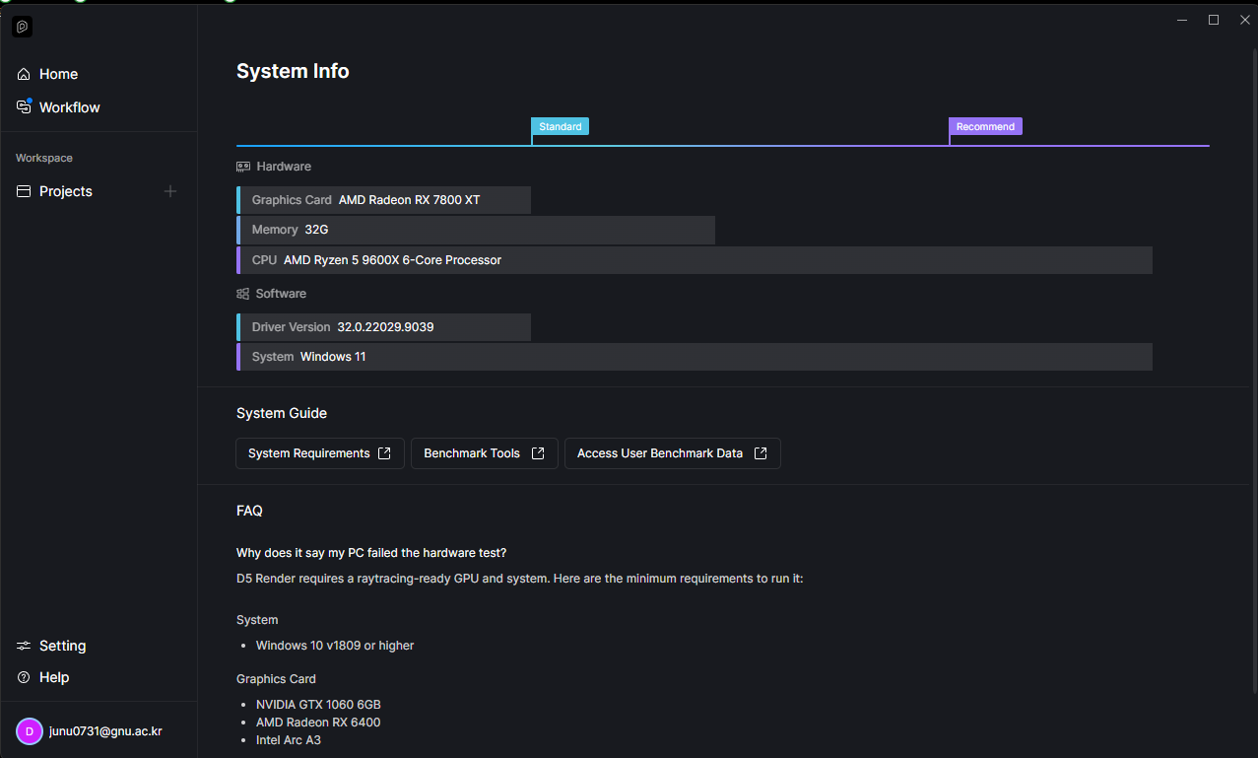The width and height of the screenshot is (1258, 758).
Task: Go to the Home page
Action: (58, 74)
